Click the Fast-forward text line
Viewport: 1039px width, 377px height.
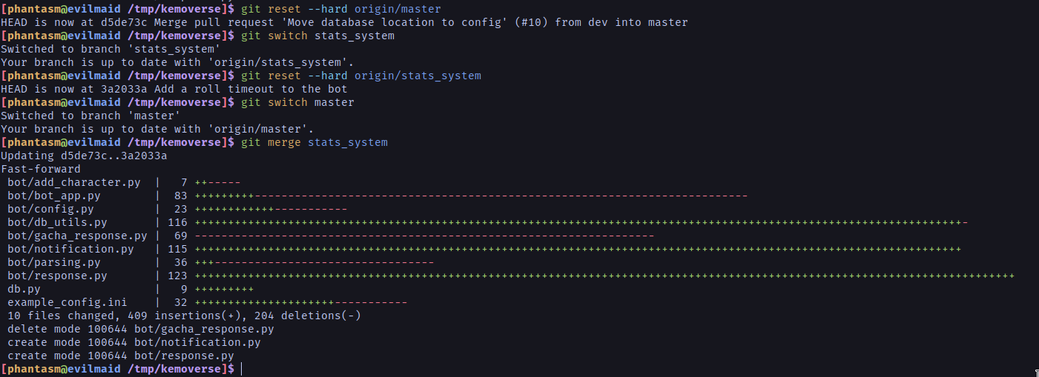click(x=41, y=169)
